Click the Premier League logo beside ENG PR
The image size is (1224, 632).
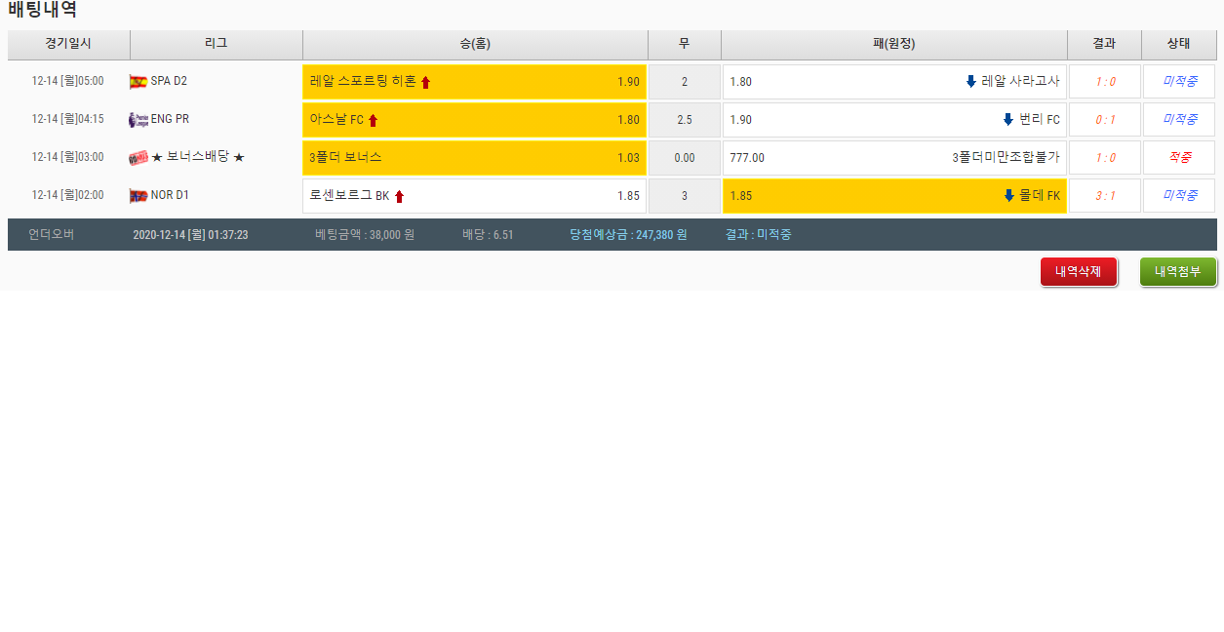point(138,120)
